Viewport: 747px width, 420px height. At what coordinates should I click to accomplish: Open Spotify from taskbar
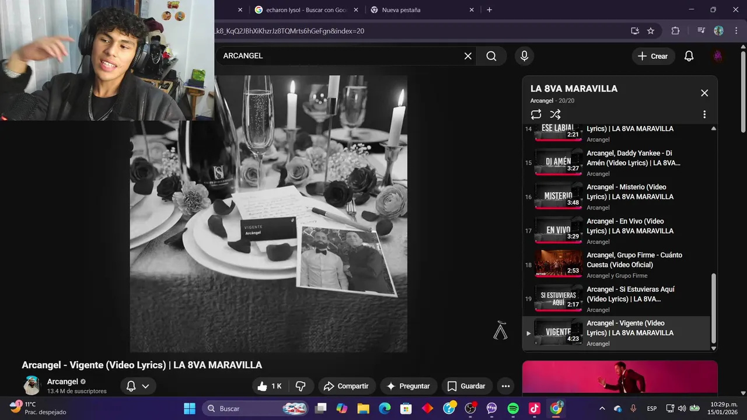513,408
